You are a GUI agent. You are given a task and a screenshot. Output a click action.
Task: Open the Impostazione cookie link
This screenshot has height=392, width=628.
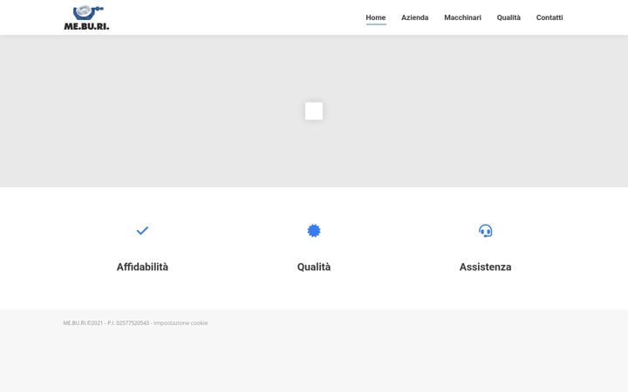[181, 323]
